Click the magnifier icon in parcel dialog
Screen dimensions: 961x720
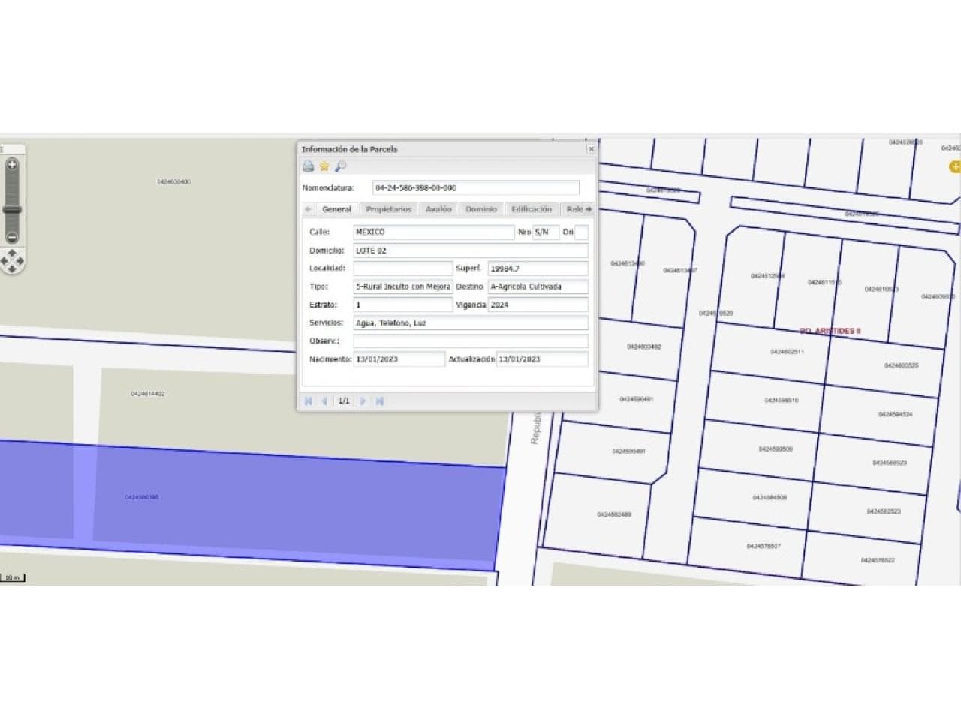tap(341, 166)
